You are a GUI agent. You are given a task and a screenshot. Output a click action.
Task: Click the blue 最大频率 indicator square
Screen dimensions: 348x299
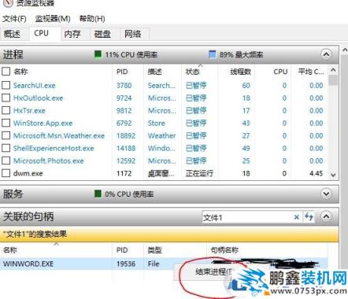tap(212, 54)
